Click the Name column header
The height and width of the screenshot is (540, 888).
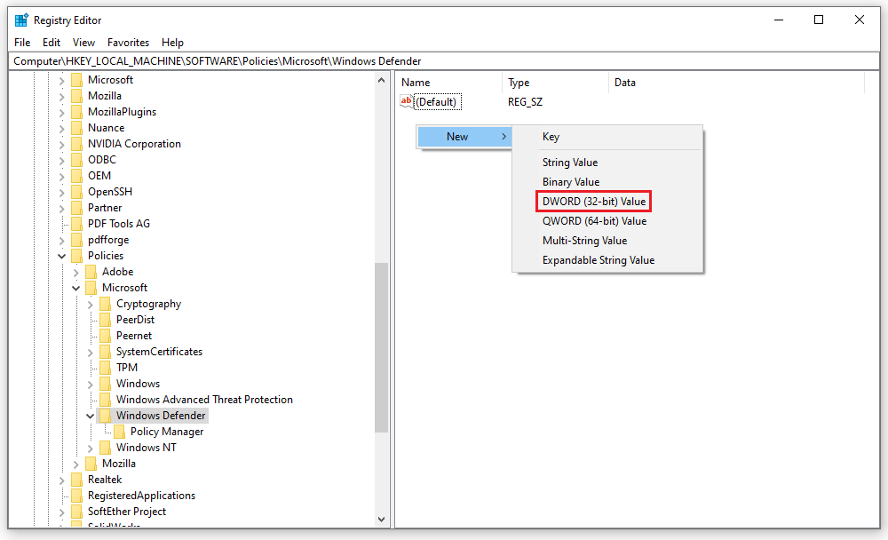pos(448,83)
